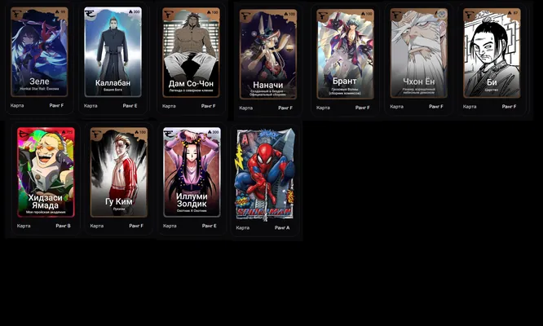This screenshot has width=543, height=326.
Task: Click the Би card artwork
Action: [492, 53]
